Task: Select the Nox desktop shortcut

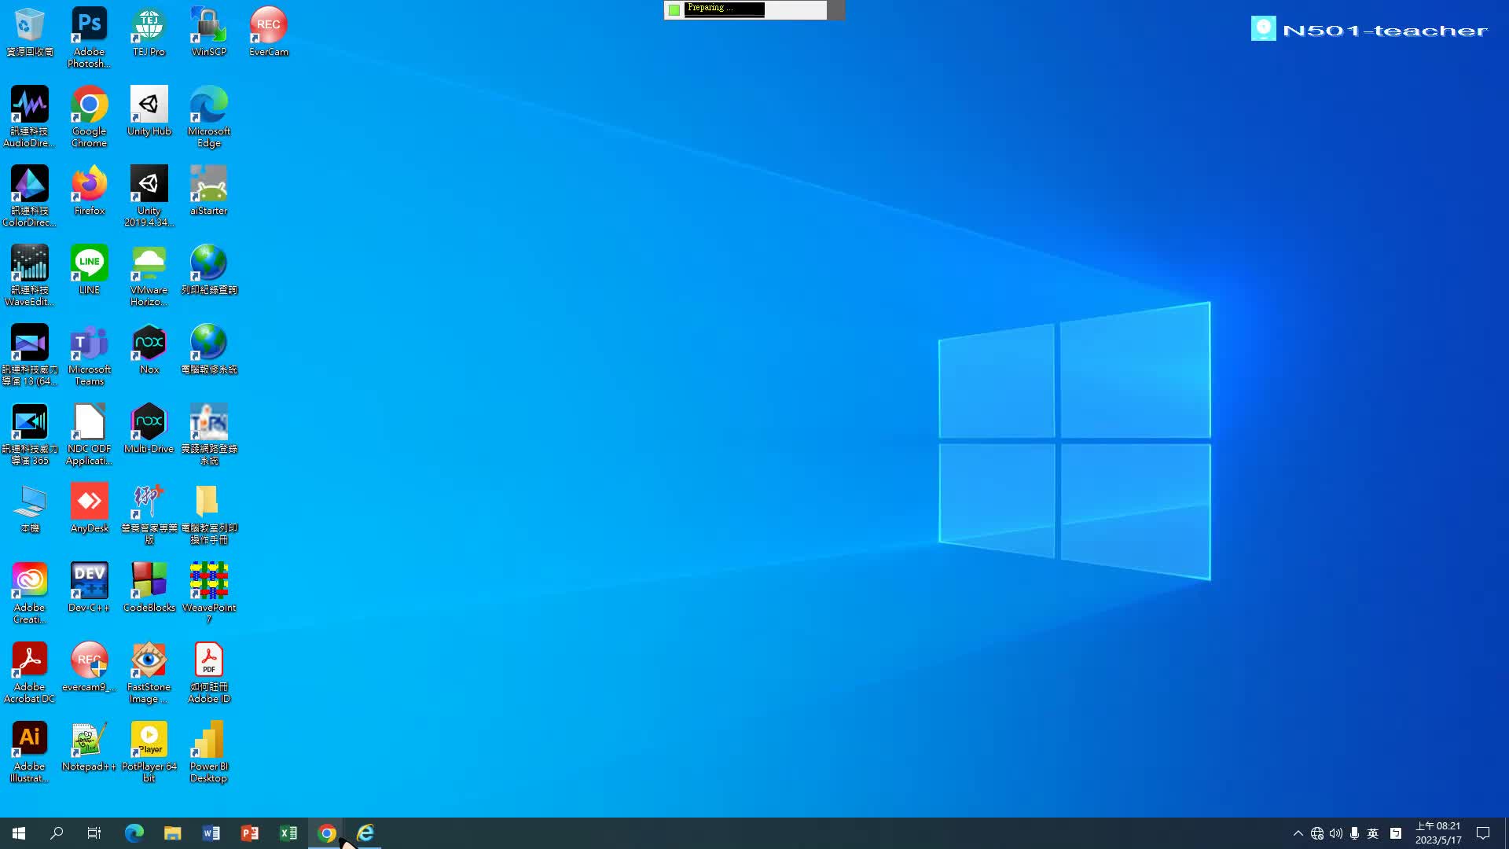Action: [149, 350]
